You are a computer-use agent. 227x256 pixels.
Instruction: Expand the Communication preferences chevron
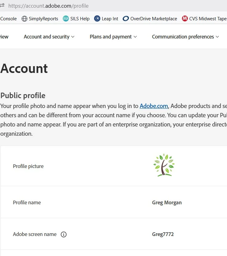pyautogui.click(x=217, y=37)
